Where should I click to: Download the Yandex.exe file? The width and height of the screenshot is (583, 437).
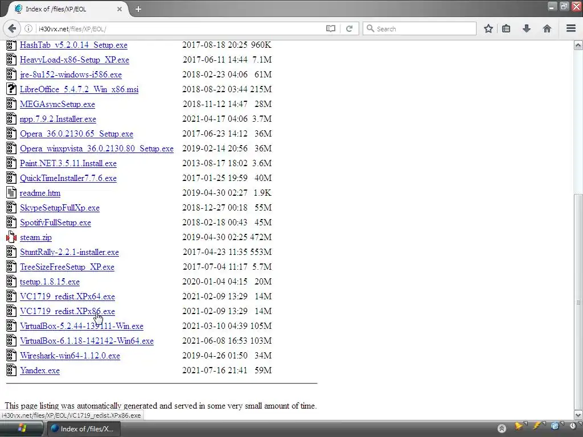pyautogui.click(x=39, y=370)
